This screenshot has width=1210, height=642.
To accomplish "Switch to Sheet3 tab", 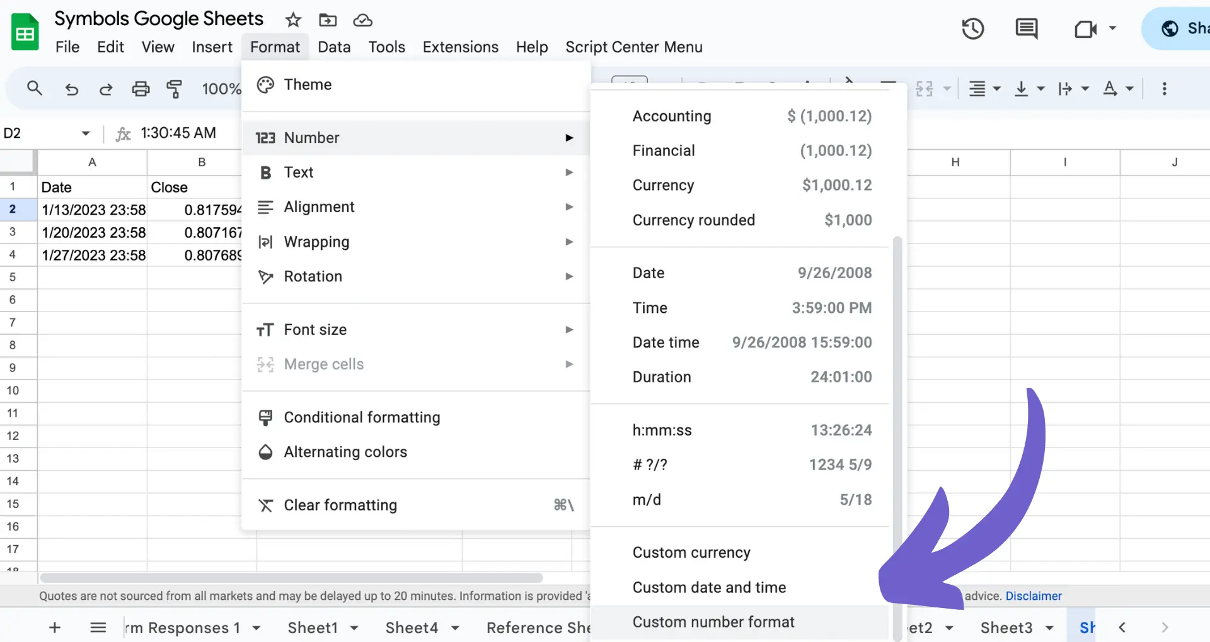I will coord(1006,628).
